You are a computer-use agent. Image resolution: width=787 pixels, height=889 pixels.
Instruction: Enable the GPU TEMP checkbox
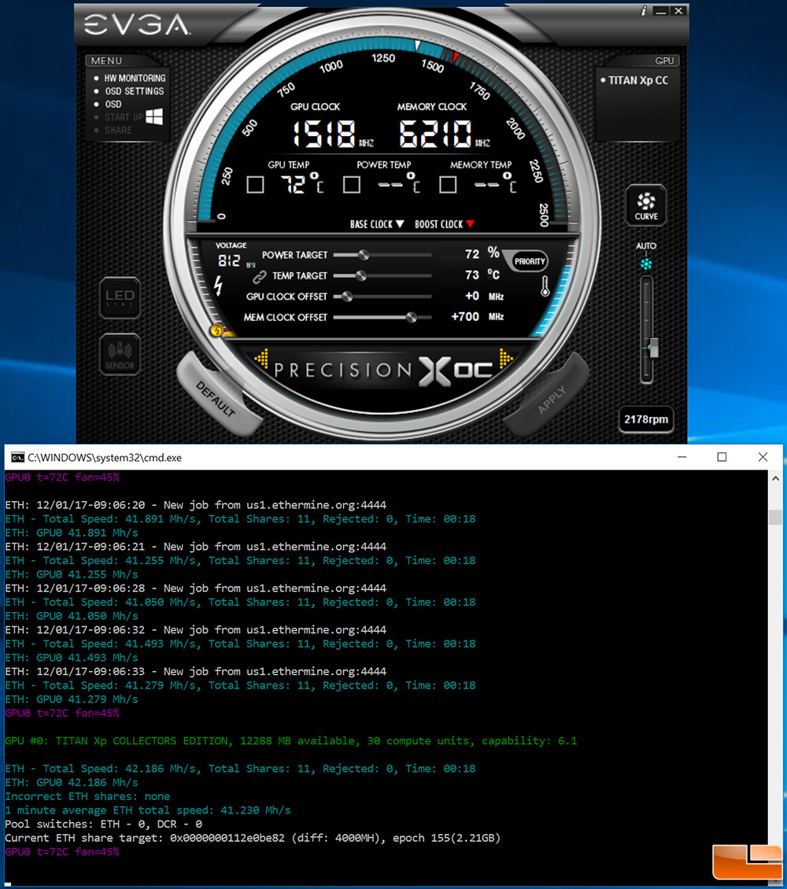pos(255,185)
